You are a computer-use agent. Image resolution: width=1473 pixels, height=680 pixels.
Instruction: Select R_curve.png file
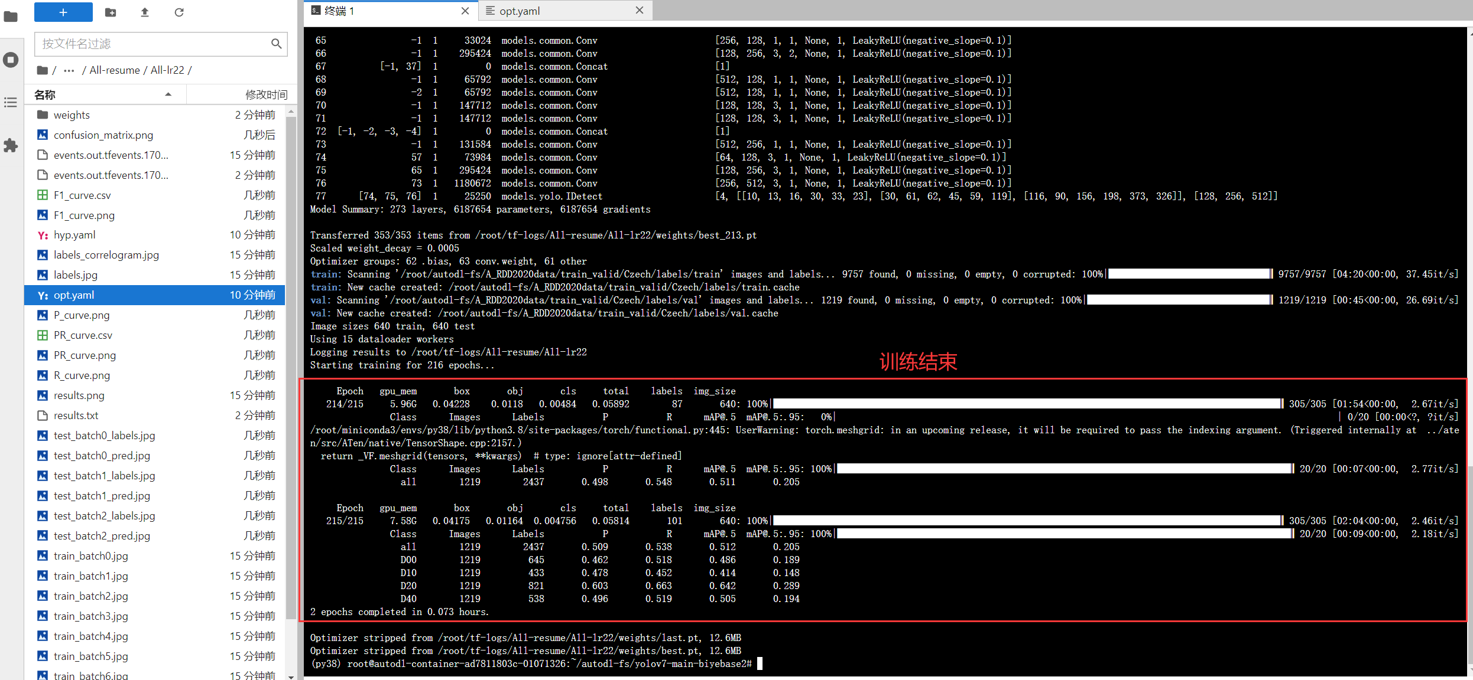(x=155, y=375)
